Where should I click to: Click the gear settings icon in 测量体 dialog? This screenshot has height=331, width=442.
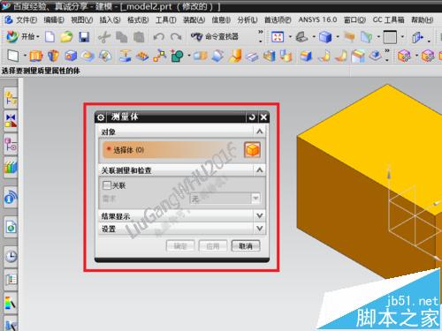pyautogui.click(x=101, y=117)
